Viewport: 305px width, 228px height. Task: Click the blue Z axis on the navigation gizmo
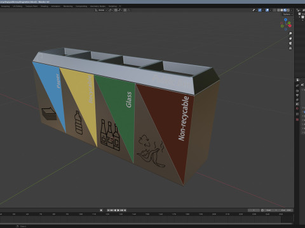coord(285,20)
